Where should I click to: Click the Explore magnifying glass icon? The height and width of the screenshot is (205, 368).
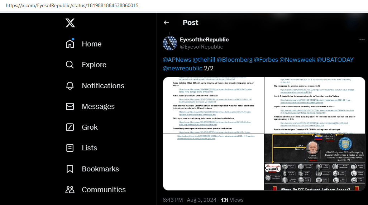coord(70,65)
